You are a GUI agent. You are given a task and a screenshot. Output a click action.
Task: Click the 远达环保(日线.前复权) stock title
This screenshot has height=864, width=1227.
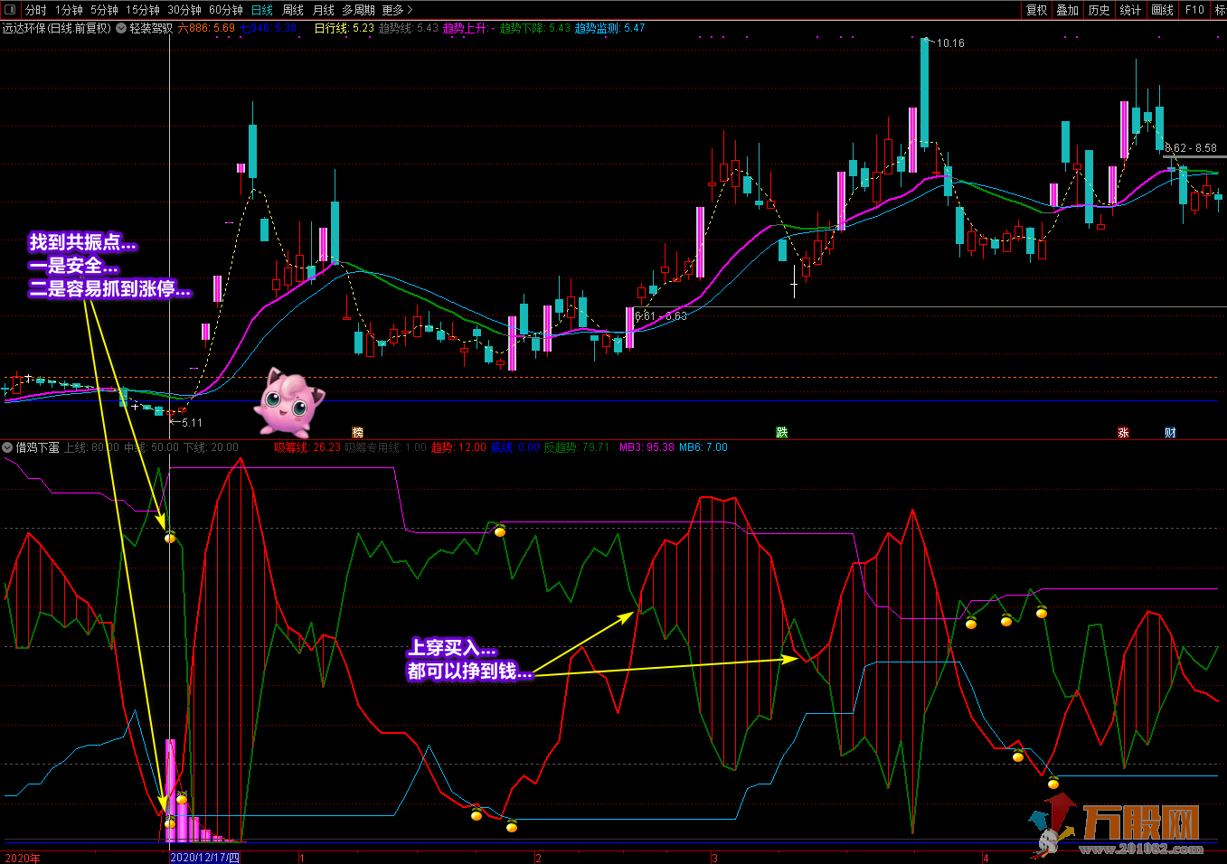[56, 28]
